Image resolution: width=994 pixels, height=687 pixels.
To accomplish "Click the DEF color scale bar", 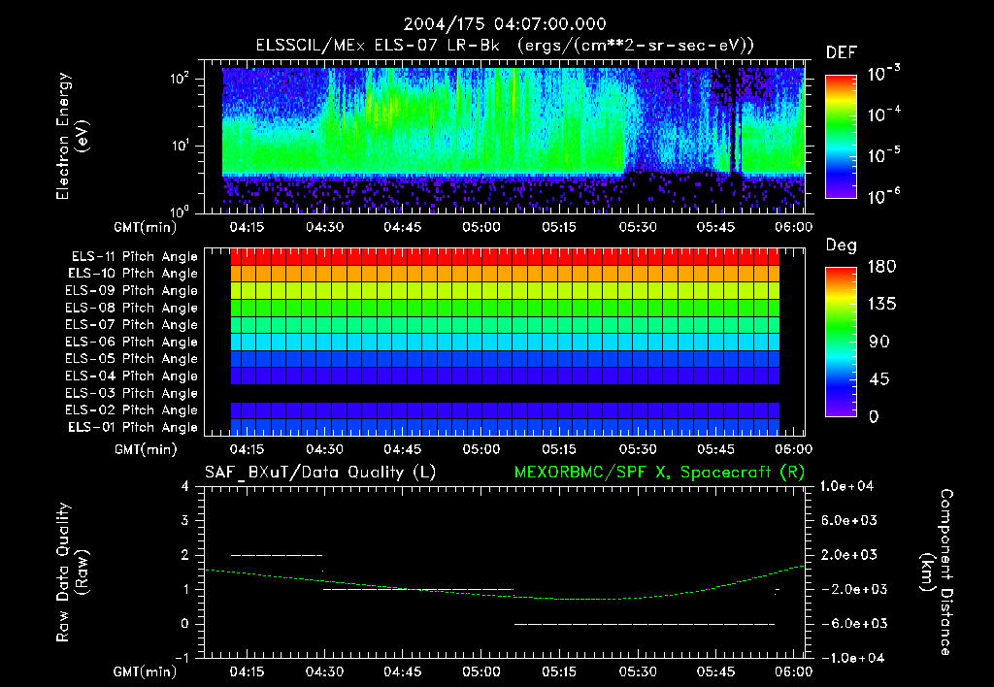I will [841, 137].
